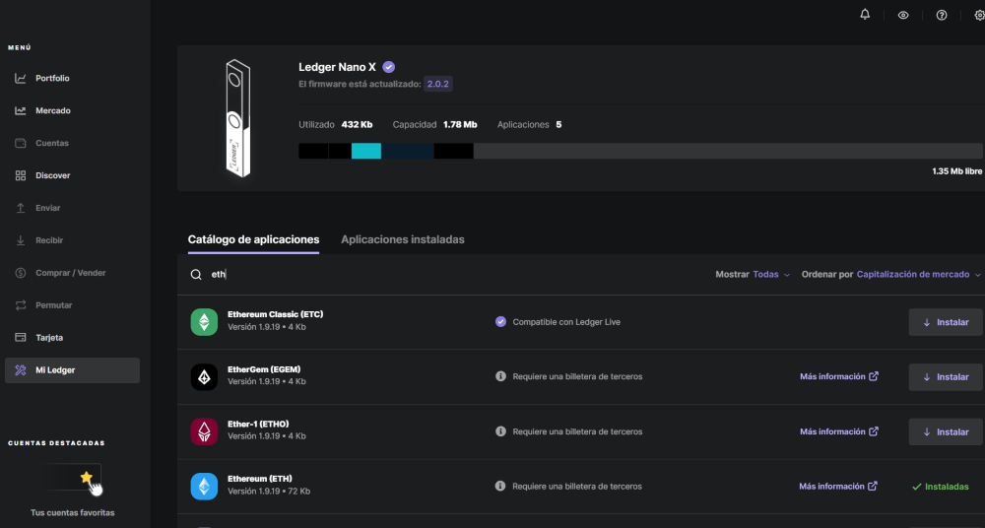Open Más información link for EtherGem

pos(838,376)
